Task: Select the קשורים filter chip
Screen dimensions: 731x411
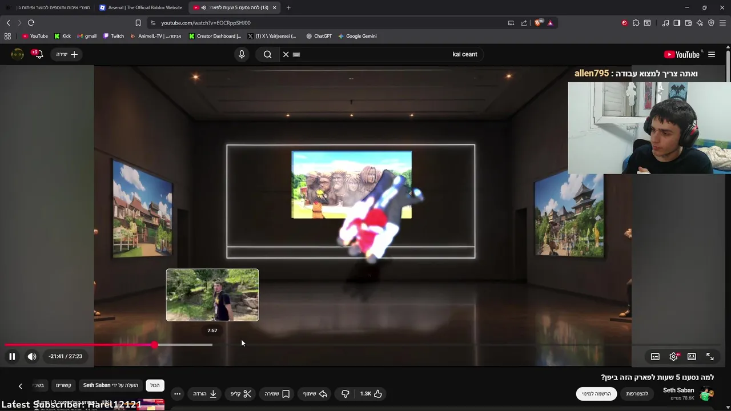Action: (63, 385)
